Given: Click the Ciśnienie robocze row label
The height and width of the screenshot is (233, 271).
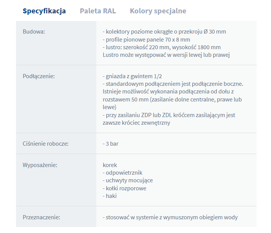Looking at the screenshot, I should pyautogui.click(x=46, y=144).
